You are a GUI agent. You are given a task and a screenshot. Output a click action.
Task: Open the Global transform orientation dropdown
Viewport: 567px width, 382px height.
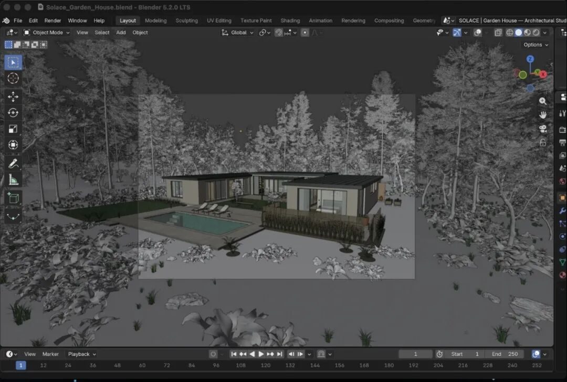238,33
